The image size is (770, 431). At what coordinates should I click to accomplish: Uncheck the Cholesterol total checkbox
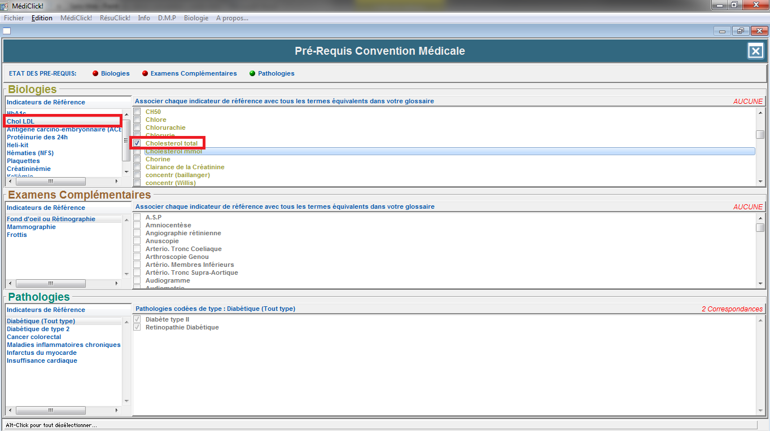[x=137, y=143]
